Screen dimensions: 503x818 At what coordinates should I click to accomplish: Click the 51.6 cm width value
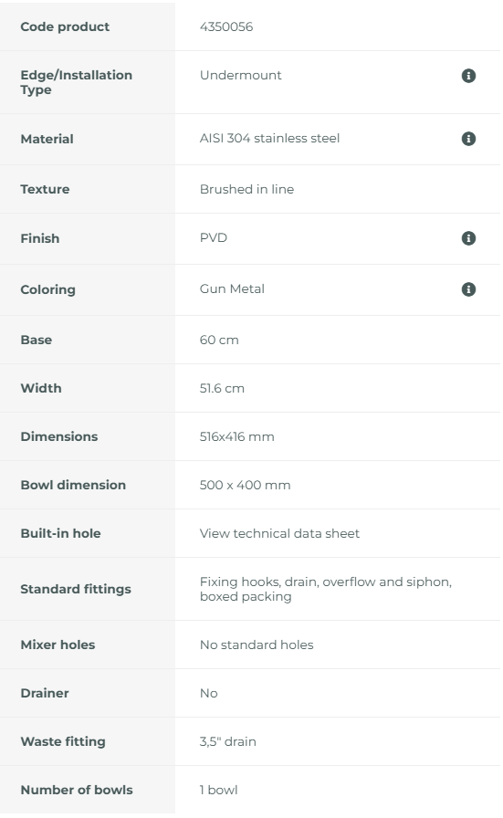point(222,389)
